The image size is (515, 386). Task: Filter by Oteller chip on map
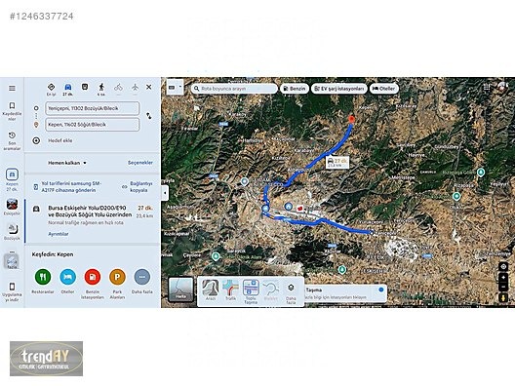pyautogui.click(x=384, y=89)
